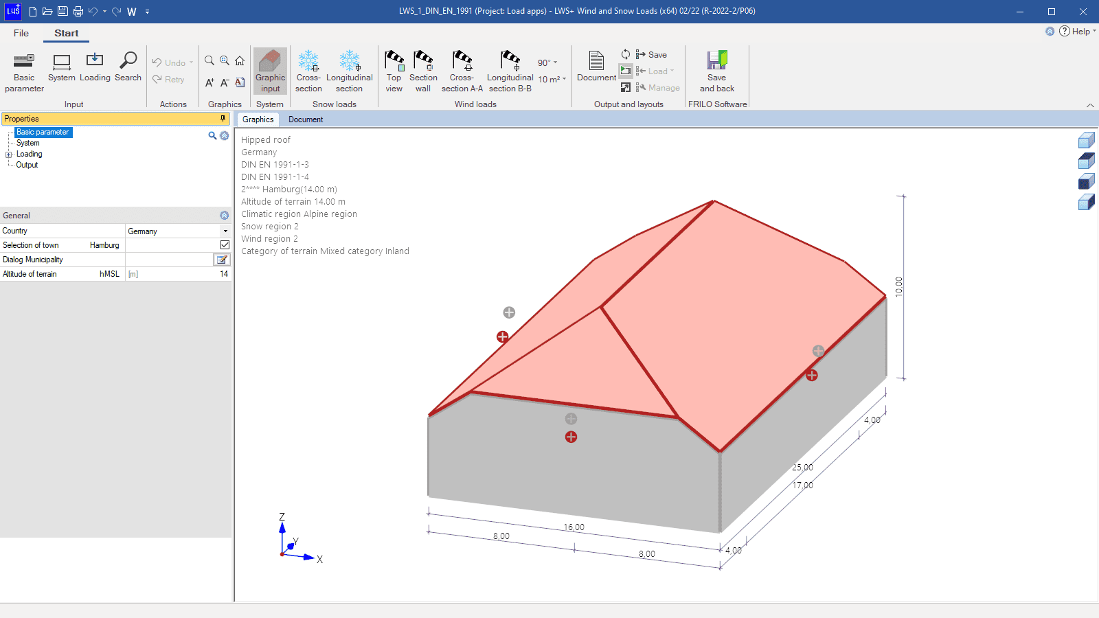Switch to the Document tab
Screen dimensions: 1099x618
(x=306, y=119)
